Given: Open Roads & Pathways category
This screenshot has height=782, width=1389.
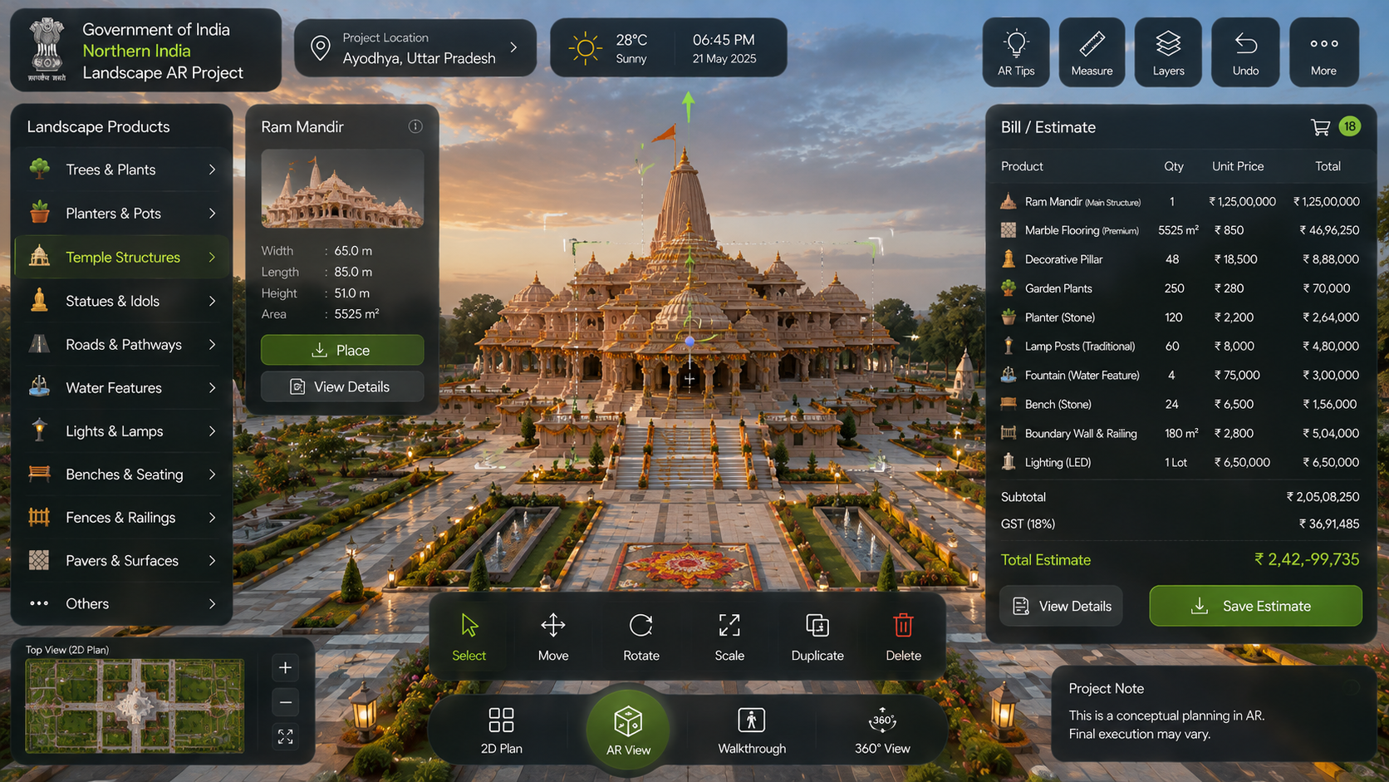Looking at the screenshot, I should (121, 344).
